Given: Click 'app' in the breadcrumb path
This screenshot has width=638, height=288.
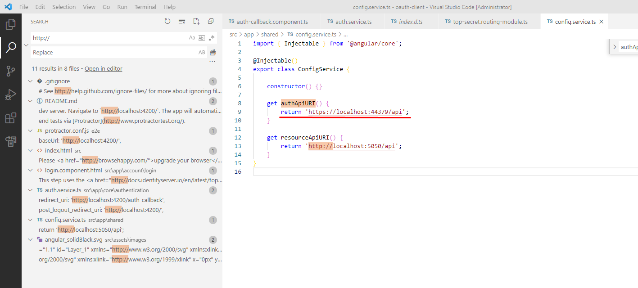Looking at the screenshot, I should [249, 34].
